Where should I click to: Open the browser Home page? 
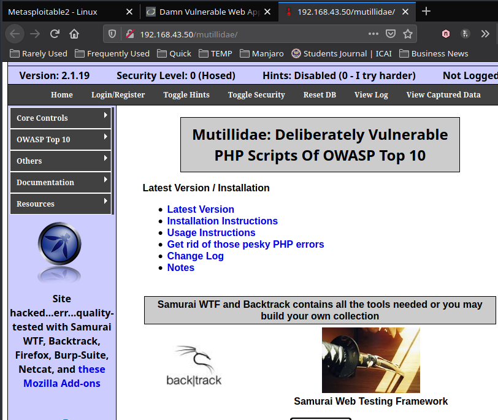click(x=74, y=34)
